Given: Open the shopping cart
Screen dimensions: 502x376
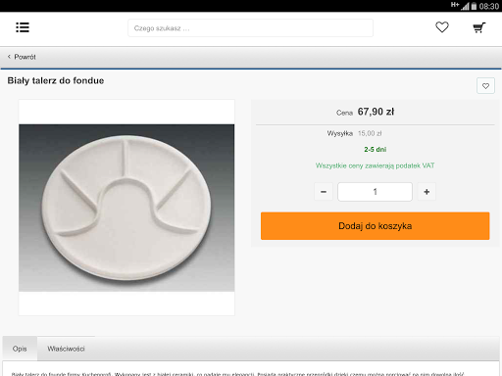Looking at the screenshot, I should tap(479, 27).
